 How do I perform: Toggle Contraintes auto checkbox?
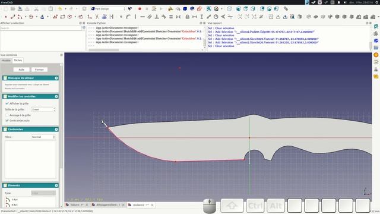pos(7,120)
